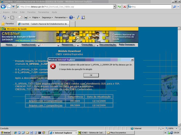Close the error dialog with its X
Viewport: 181px width, 135px height.
click(132, 60)
